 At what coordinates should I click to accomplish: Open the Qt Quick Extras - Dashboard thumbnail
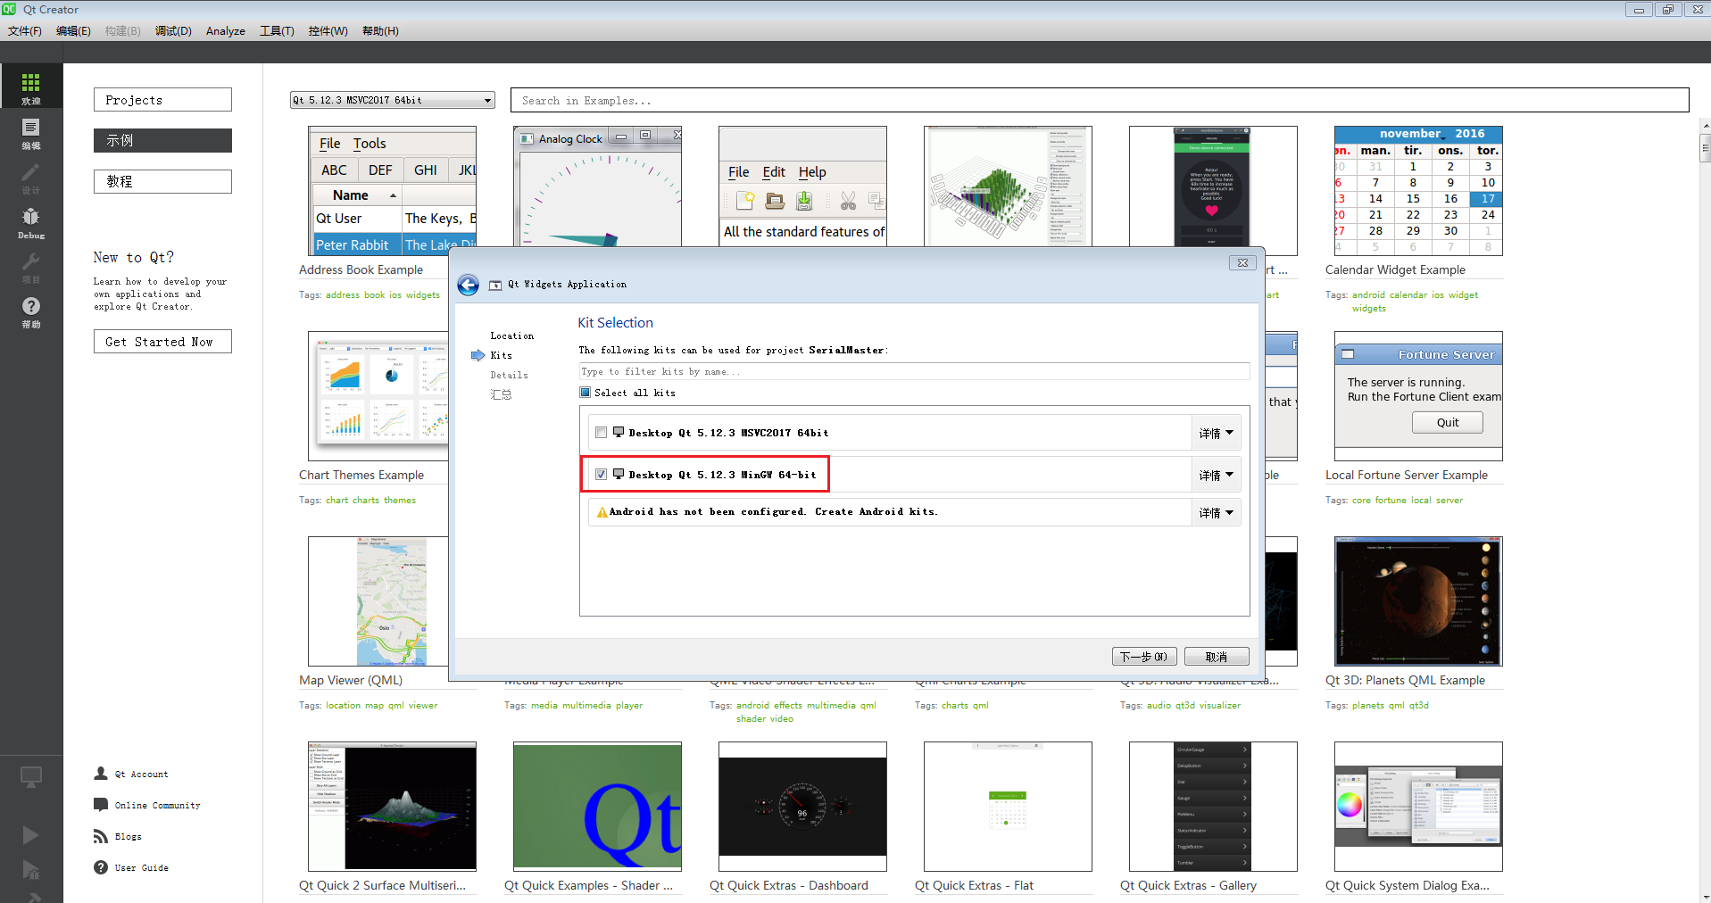click(802, 807)
